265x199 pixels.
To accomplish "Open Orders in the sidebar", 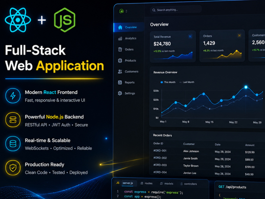I will [129, 49].
